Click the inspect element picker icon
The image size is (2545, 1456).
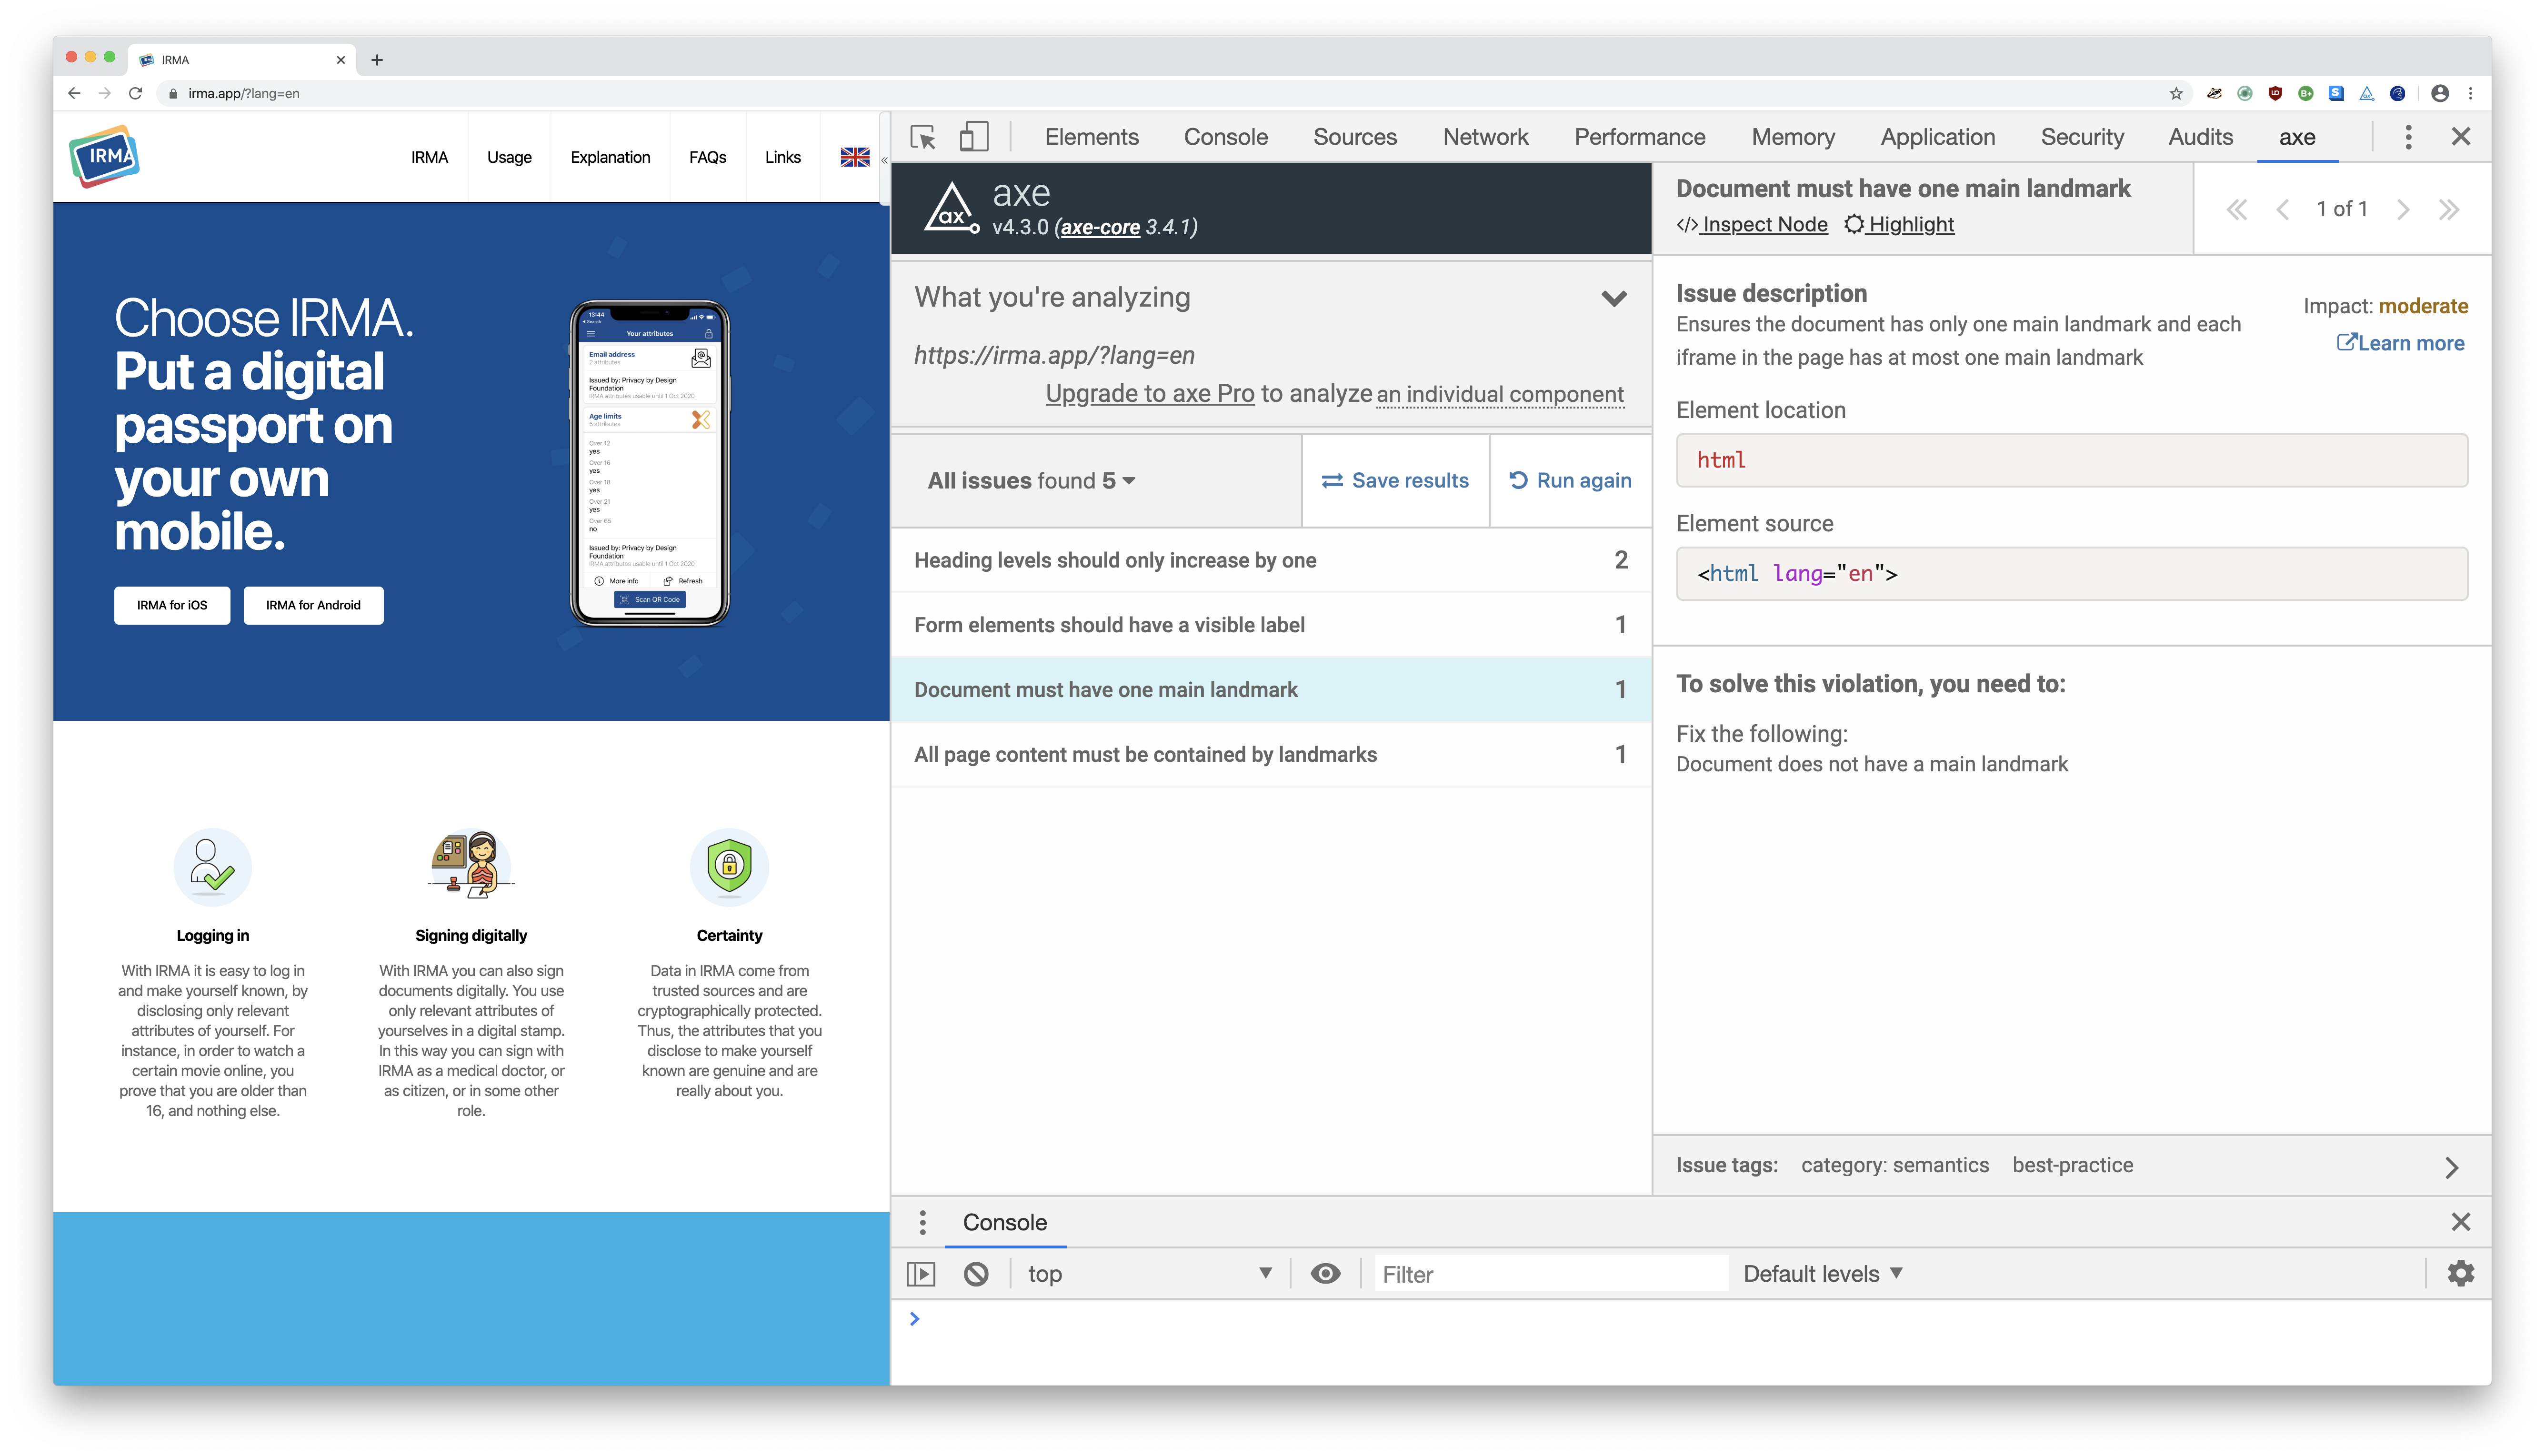pyautogui.click(x=923, y=137)
